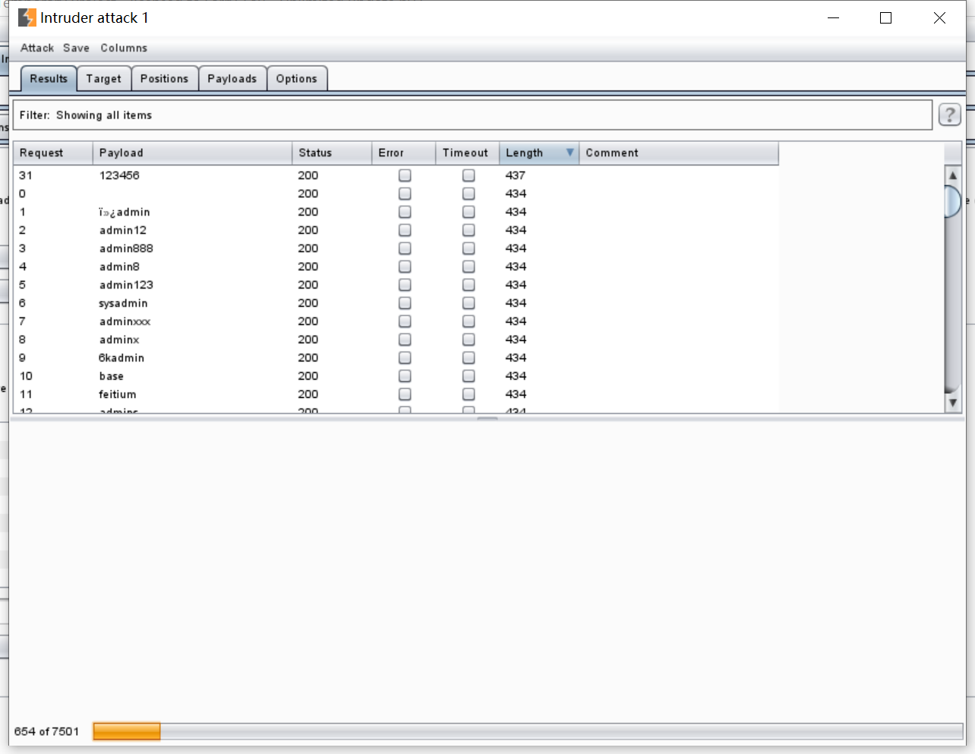The height and width of the screenshot is (754, 975).
Task: Click the results table vertical scrollbar thumb
Action: 952,201
